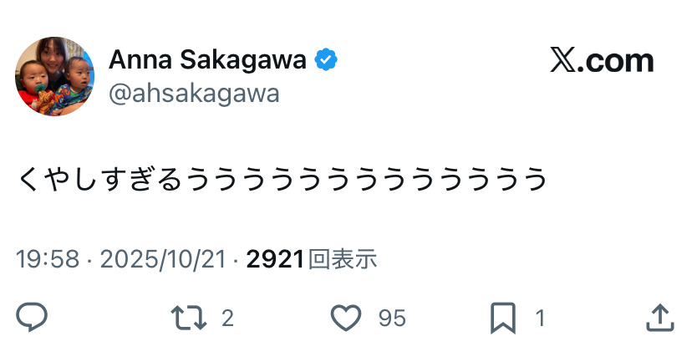Repost this tweet using the retweet icon
This screenshot has height=362, width=692.
(x=188, y=318)
